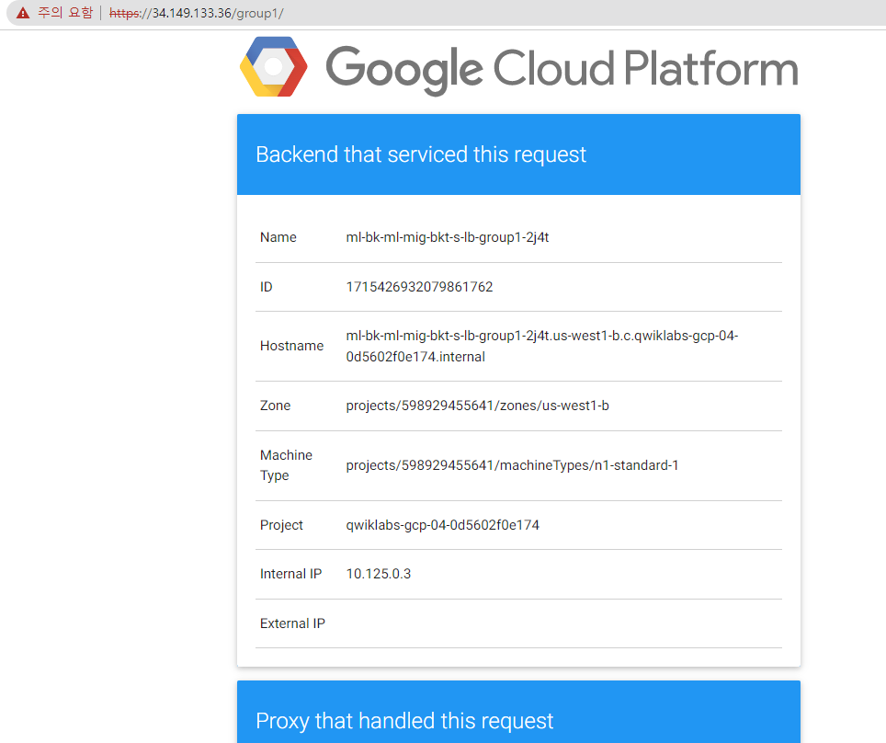Click the 'External IP' row label
The height and width of the screenshot is (743, 886).
[x=292, y=623]
